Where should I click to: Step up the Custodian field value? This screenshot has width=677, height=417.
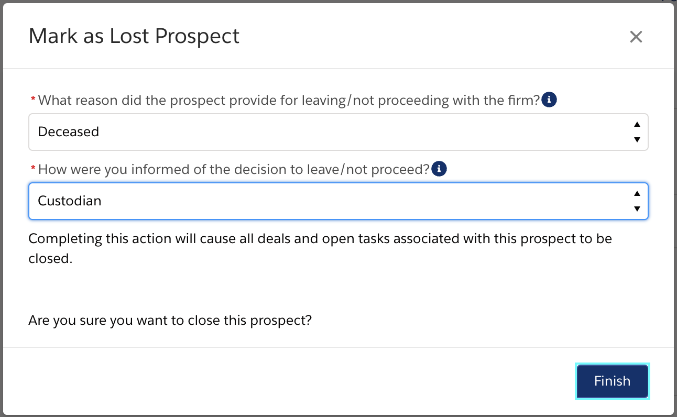coord(637,193)
